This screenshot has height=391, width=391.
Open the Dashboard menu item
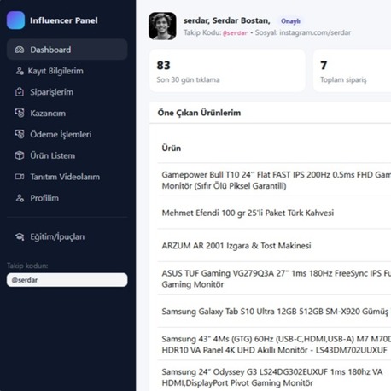67,50
